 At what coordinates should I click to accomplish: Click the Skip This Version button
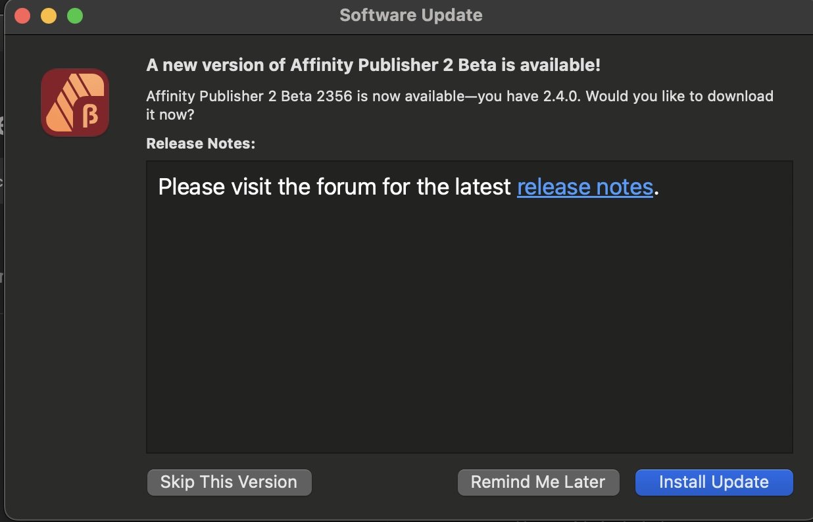tap(229, 482)
